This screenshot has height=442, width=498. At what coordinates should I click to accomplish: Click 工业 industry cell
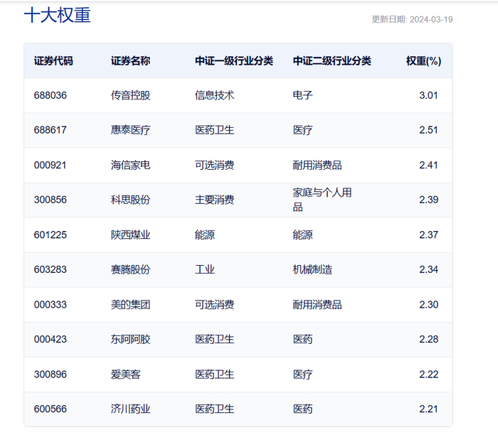point(205,270)
